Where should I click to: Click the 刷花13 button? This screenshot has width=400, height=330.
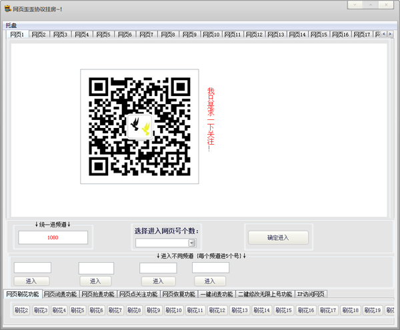[239, 310]
